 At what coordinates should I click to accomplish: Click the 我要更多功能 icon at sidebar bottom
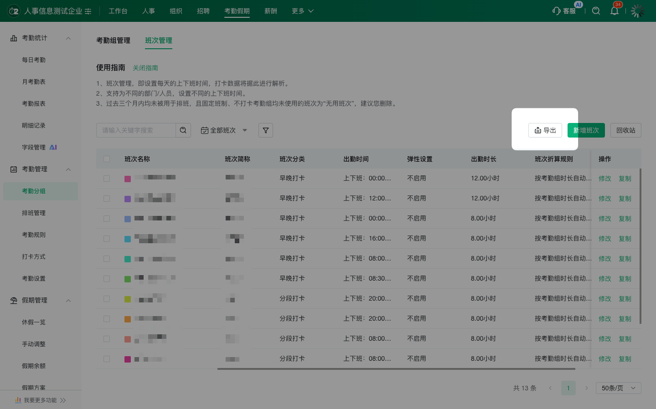(18, 400)
